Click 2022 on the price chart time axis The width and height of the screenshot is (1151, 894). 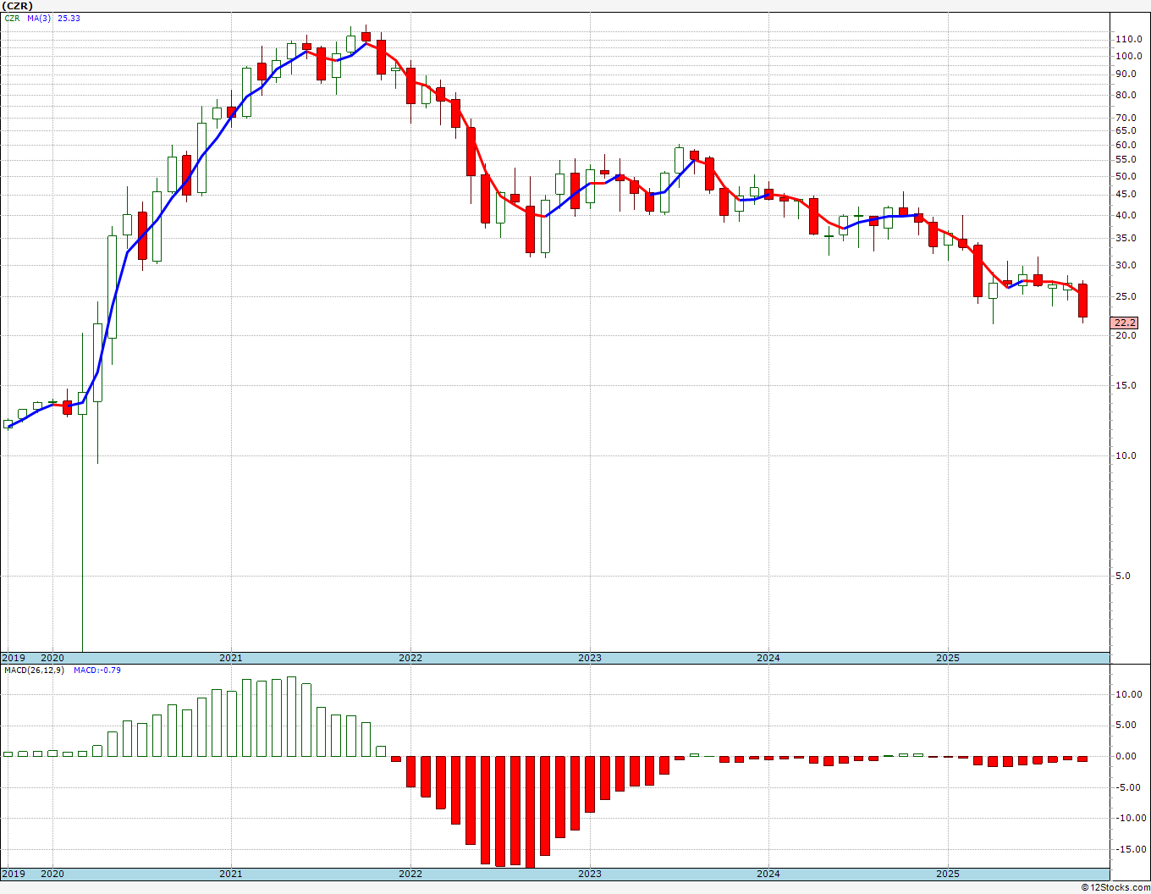[x=410, y=658]
